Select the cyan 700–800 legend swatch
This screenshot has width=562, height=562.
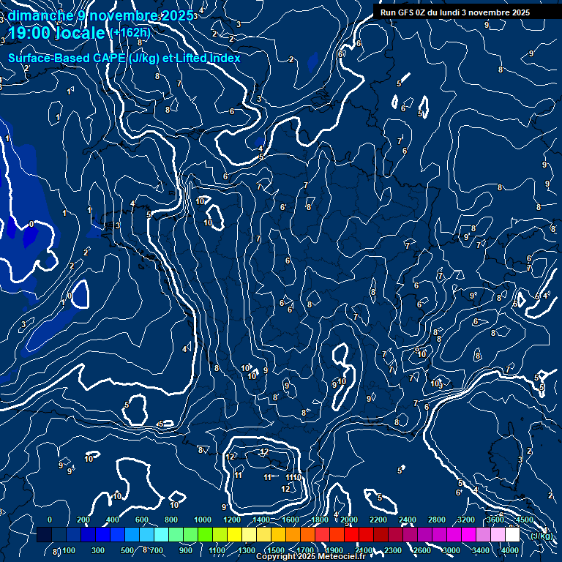tap(161, 534)
